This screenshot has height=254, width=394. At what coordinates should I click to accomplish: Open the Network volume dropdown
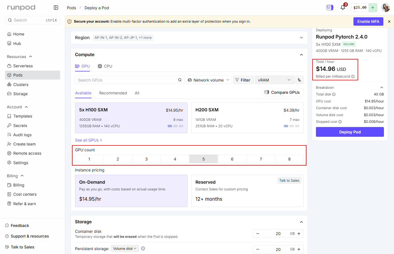[209, 80]
